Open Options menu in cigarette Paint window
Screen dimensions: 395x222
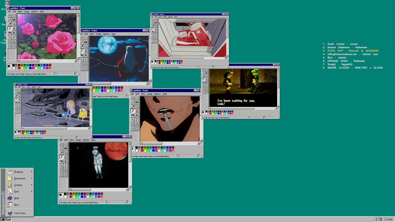click(158, 94)
